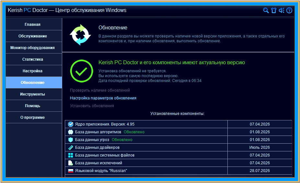
Task: Open О программе section
Action: pos(34,117)
